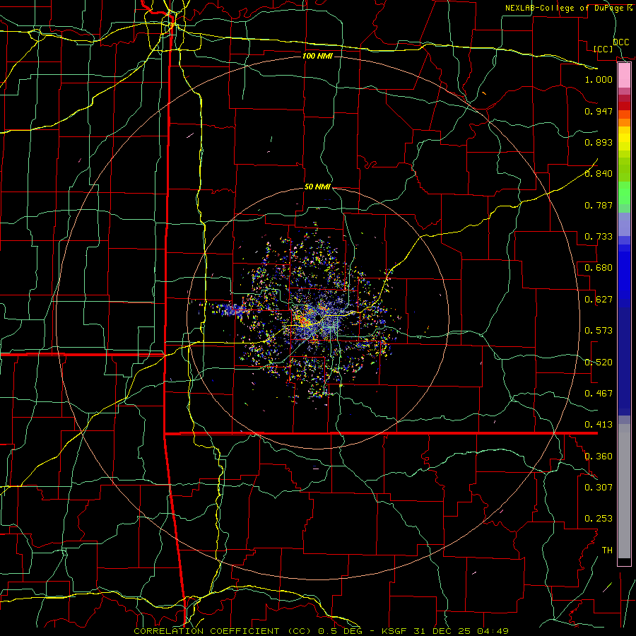Click the TH label beside the color bar
The image size is (636, 636).
(607, 550)
